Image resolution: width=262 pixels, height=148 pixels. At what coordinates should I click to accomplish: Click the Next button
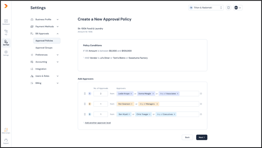[202, 137]
